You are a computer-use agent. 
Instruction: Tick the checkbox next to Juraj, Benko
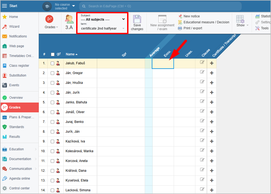pos(53,122)
